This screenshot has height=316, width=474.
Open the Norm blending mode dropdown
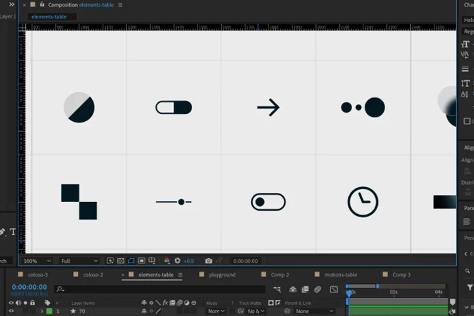point(216,311)
